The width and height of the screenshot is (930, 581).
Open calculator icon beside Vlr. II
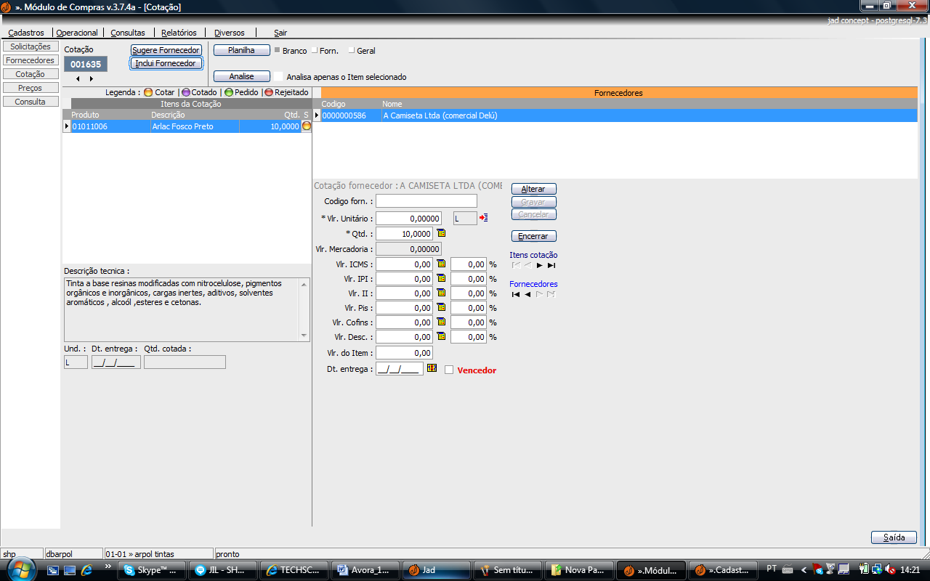click(x=440, y=293)
